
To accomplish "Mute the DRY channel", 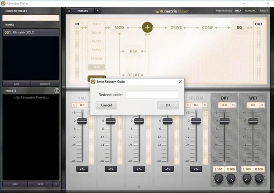I will 233,105.
